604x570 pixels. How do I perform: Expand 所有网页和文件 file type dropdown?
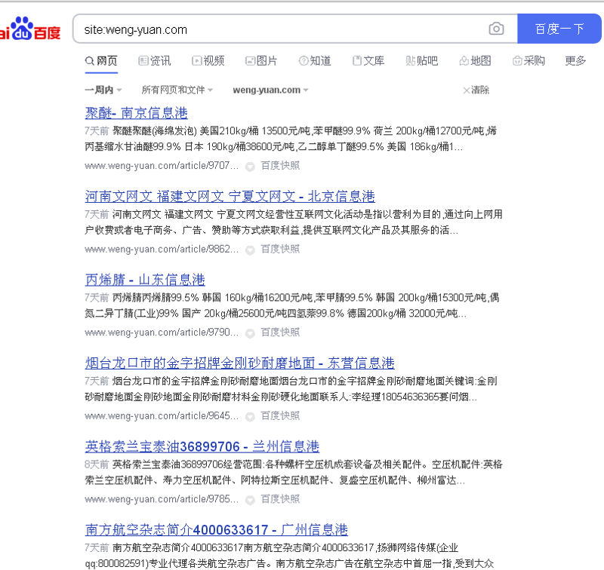pyautogui.click(x=177, y=90)
